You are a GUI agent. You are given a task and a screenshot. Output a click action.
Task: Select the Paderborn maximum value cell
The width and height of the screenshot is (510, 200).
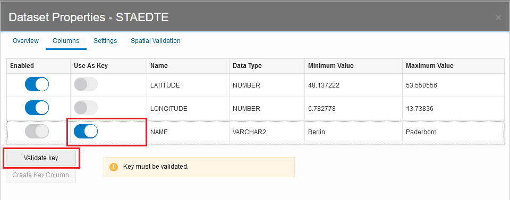[x=453, y=132]
